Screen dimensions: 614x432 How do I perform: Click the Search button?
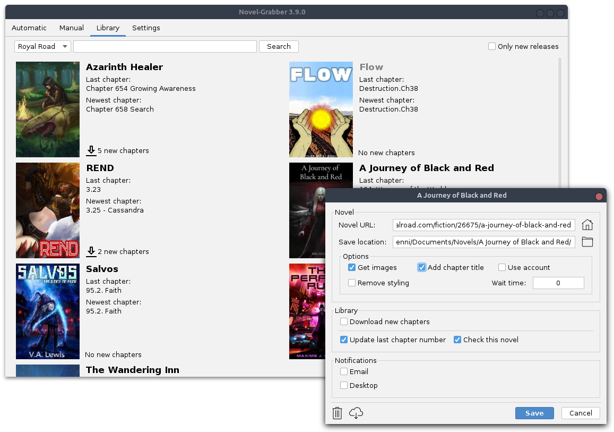[279, 46]
